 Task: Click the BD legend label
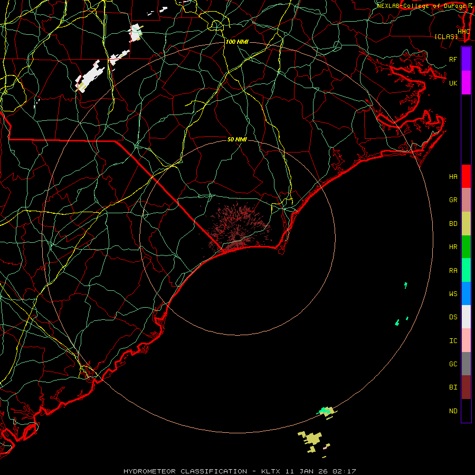tap(453, 224)
